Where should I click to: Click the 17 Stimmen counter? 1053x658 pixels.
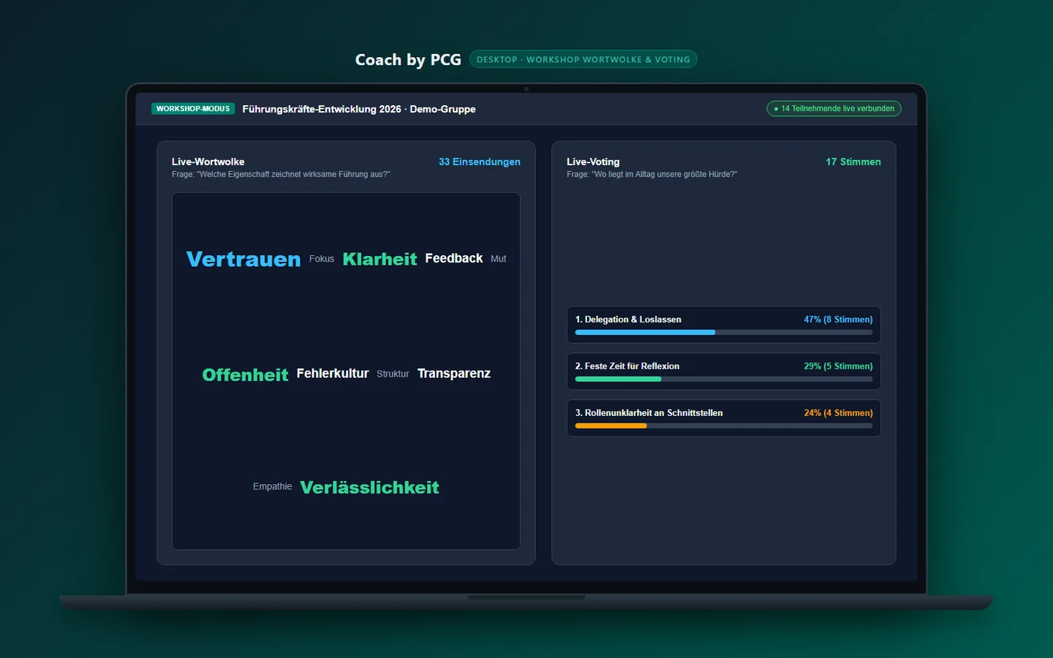pos(853,162)
